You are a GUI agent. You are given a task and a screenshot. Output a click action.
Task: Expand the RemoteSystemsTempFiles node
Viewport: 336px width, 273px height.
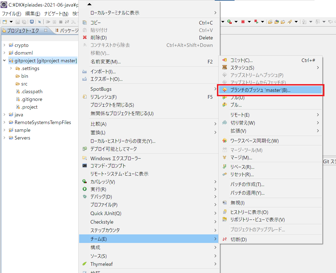[x=4, y=122]
